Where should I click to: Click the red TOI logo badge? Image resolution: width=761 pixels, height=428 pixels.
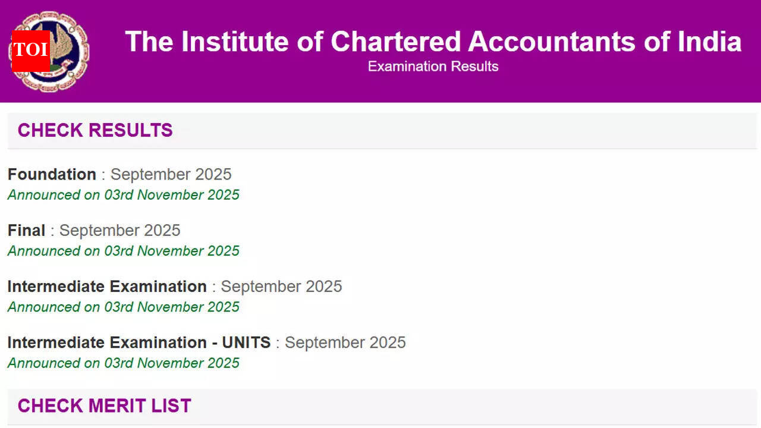[30, 51]
